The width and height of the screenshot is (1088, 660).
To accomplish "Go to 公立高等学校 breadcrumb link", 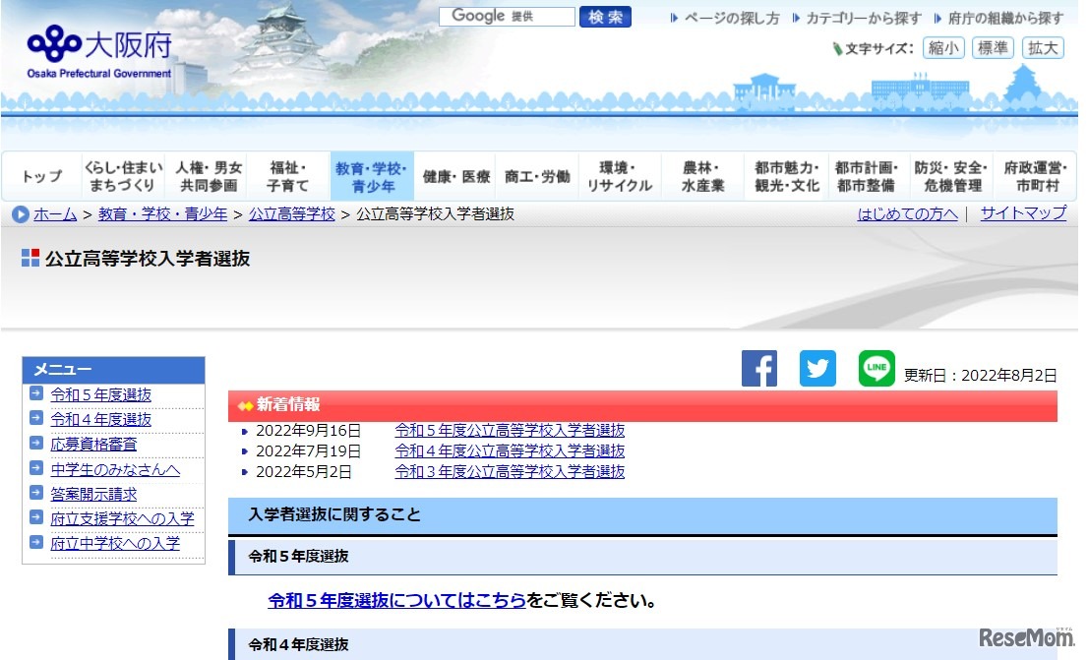I will (x=291, y=214).
